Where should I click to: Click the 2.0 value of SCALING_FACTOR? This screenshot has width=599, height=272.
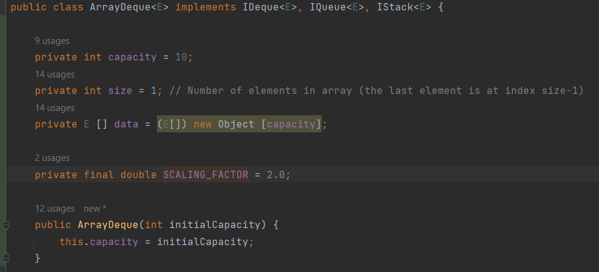276,174
